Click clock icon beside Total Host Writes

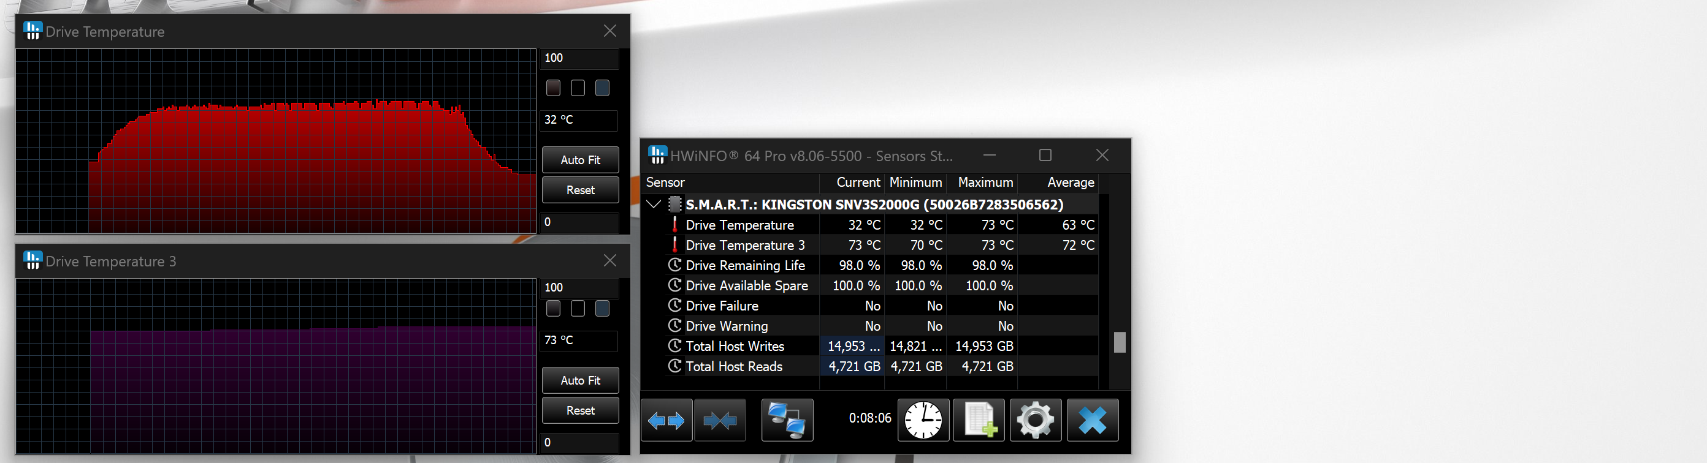coord(674,346)
